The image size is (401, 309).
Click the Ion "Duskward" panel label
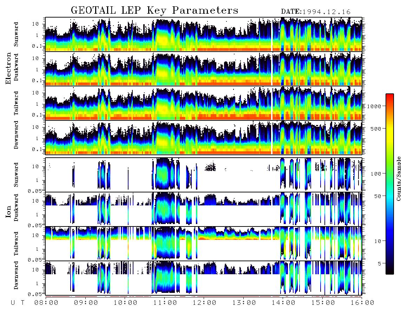16,208
